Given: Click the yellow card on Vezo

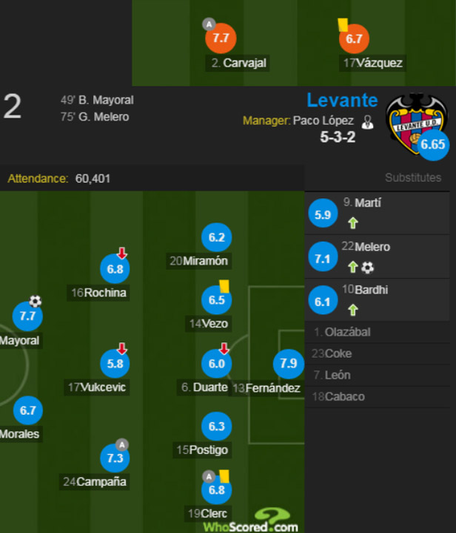Looking at the screenshot, I should [x=224, y=286].
